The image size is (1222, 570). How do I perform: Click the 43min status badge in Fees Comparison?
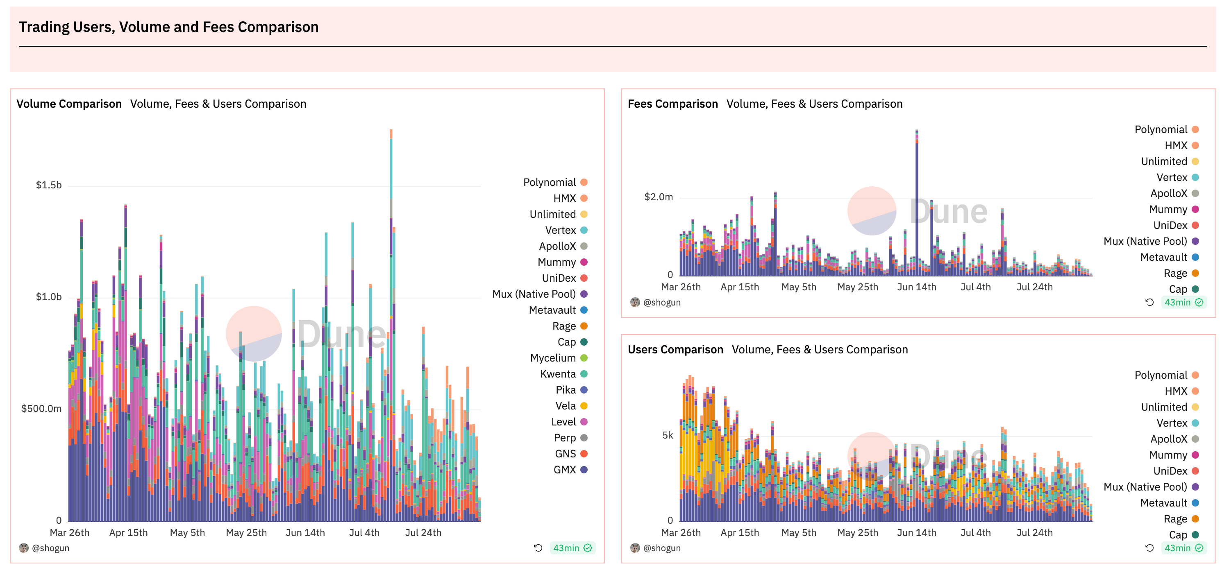coord(1184,302)
